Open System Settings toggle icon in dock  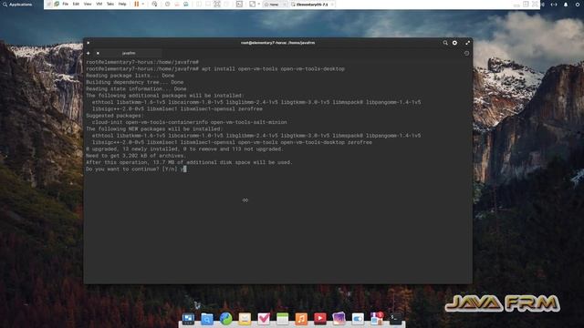(x=358, y=318)
